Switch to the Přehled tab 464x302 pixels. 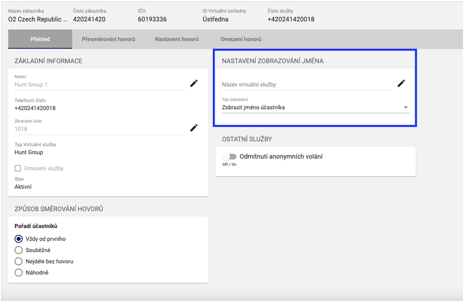[40, 39]
